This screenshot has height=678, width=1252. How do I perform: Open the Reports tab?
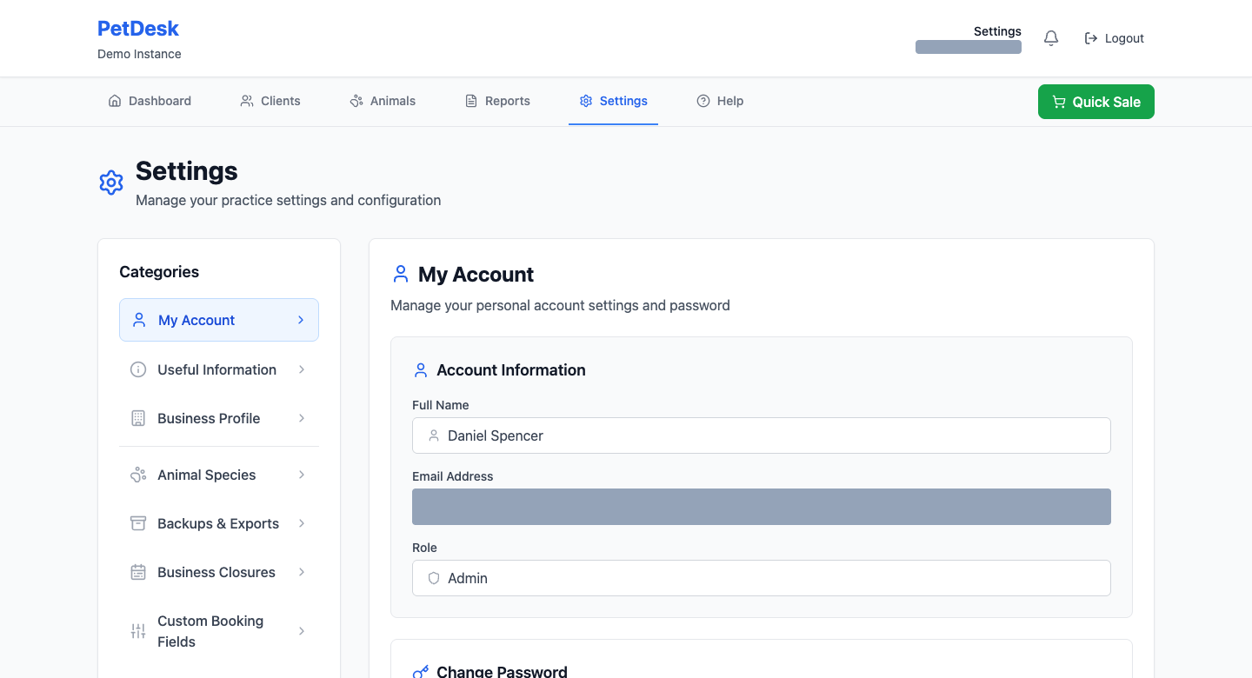click(497, 101)
